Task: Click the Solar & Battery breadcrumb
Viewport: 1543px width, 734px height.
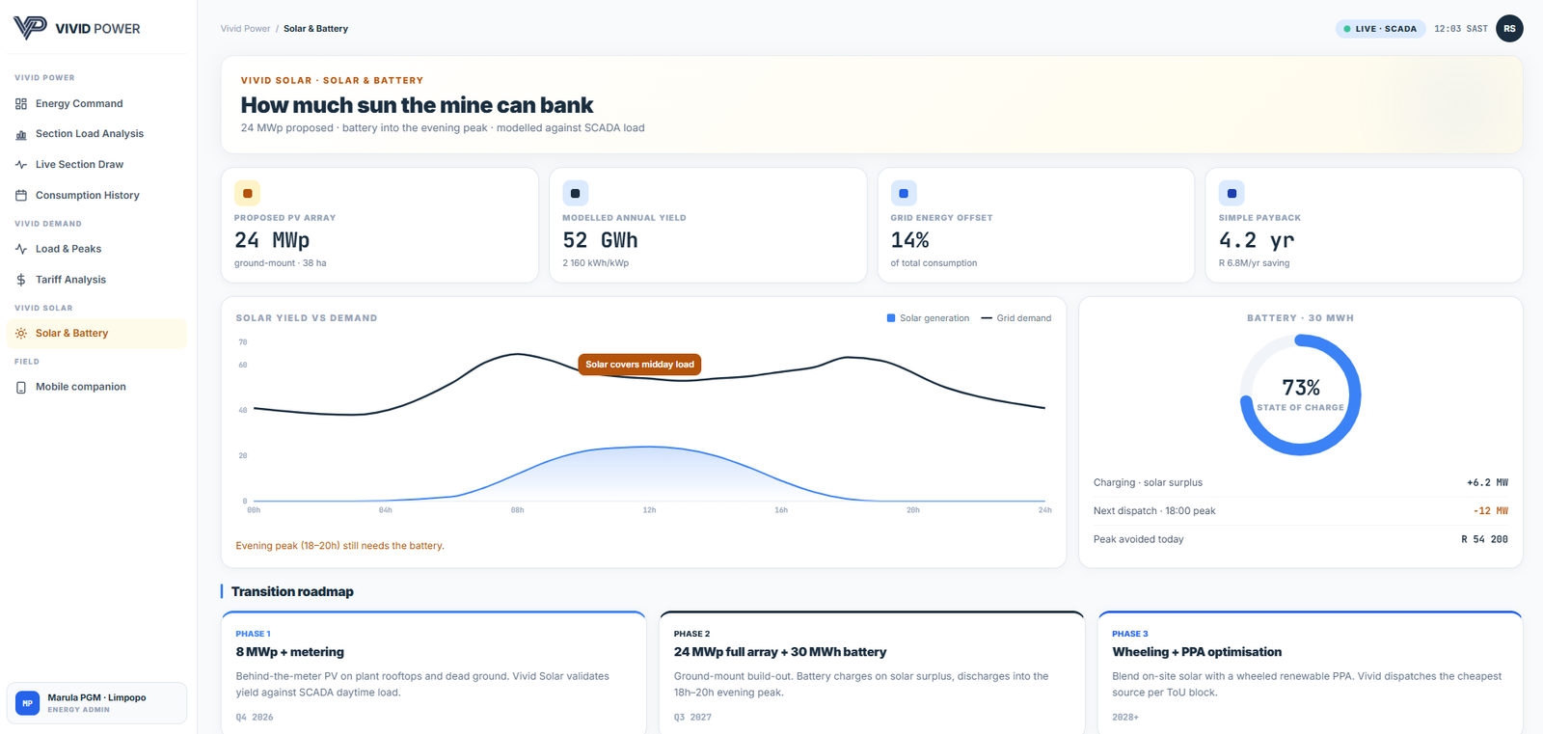Action: tap(315, 29)
